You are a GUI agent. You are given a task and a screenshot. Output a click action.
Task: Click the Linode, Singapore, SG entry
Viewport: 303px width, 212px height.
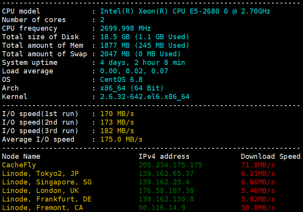(47, 182)
